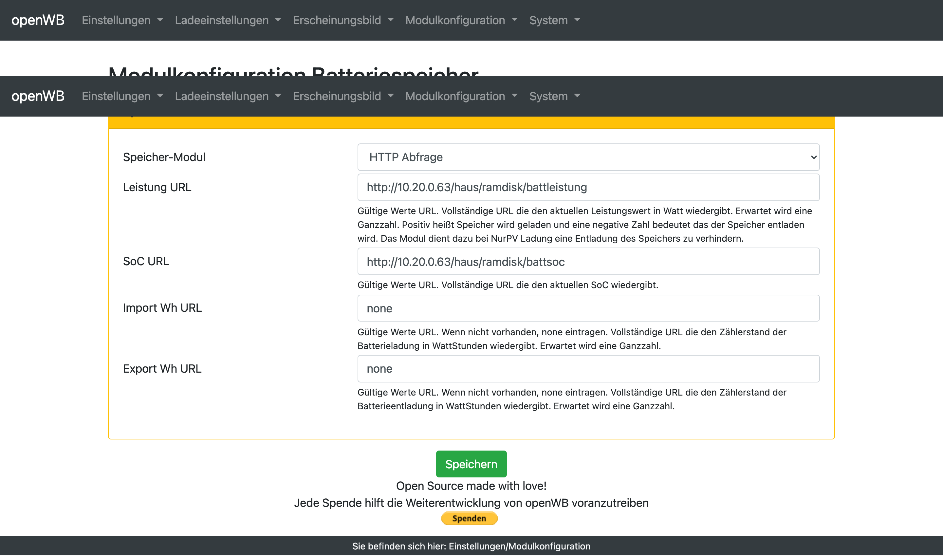Expand Modulkonfiguration dropdown in lower navbar
The height and width of the screenshot is (556, 943).
click(461, 96)
